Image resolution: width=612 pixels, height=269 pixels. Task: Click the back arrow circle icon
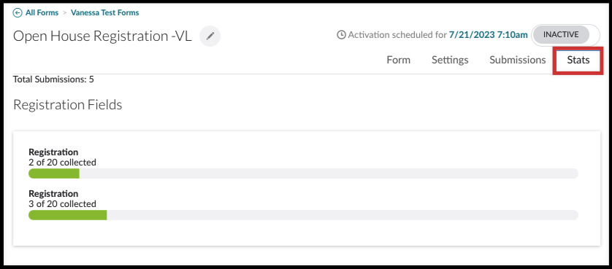(18, 13)
